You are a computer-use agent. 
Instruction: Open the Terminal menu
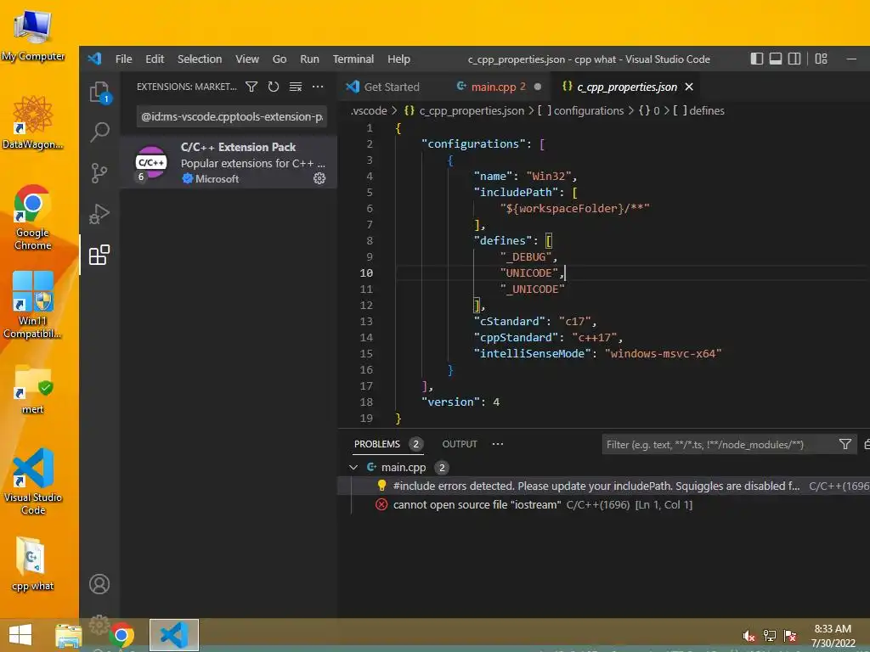[353, 59]
